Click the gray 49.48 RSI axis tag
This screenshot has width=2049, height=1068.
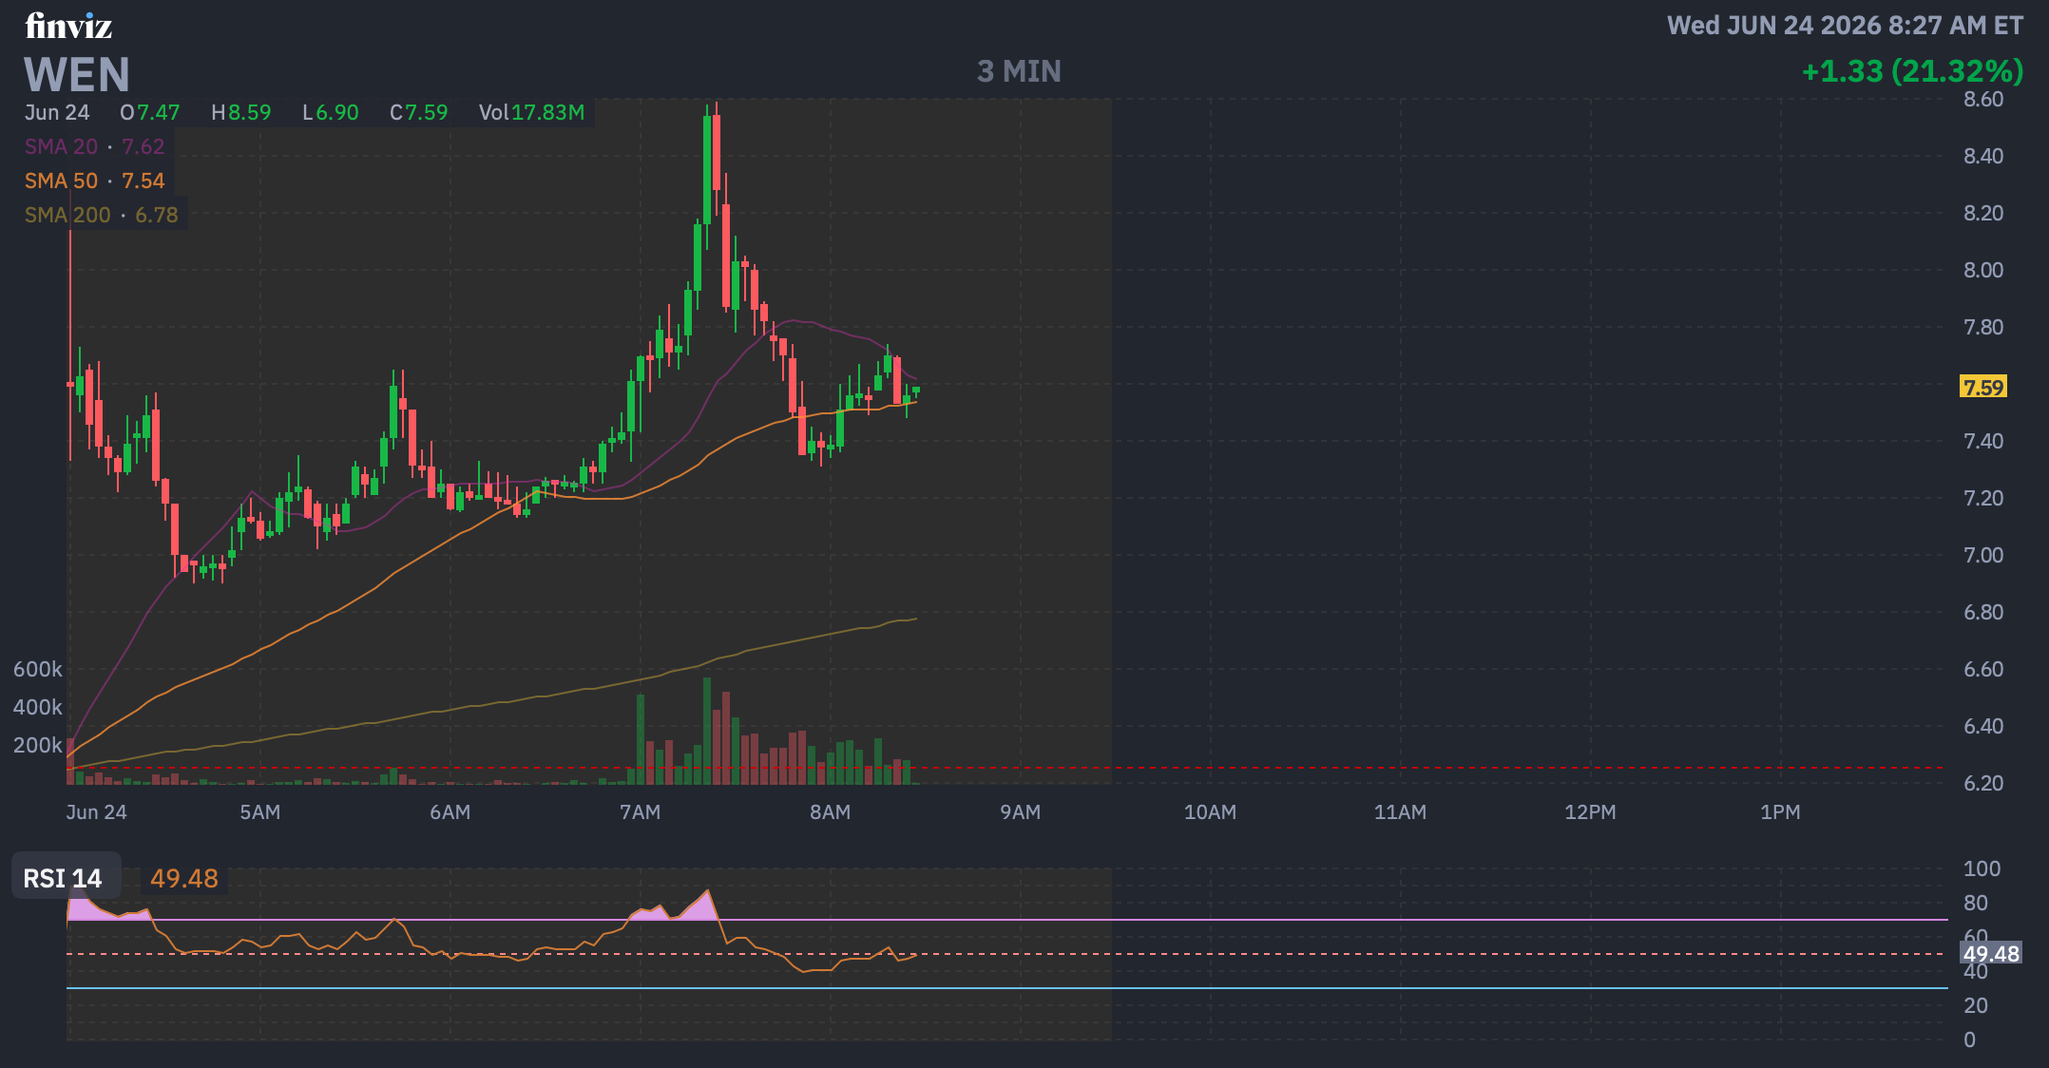coord(1991,954)
